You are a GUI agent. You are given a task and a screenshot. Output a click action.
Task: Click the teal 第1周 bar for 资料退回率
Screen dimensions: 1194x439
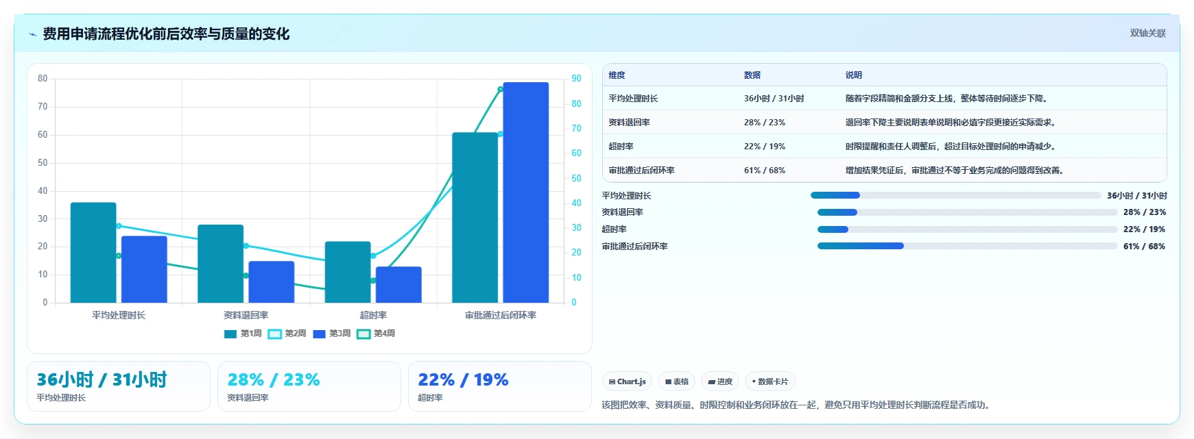coord(220,264)
